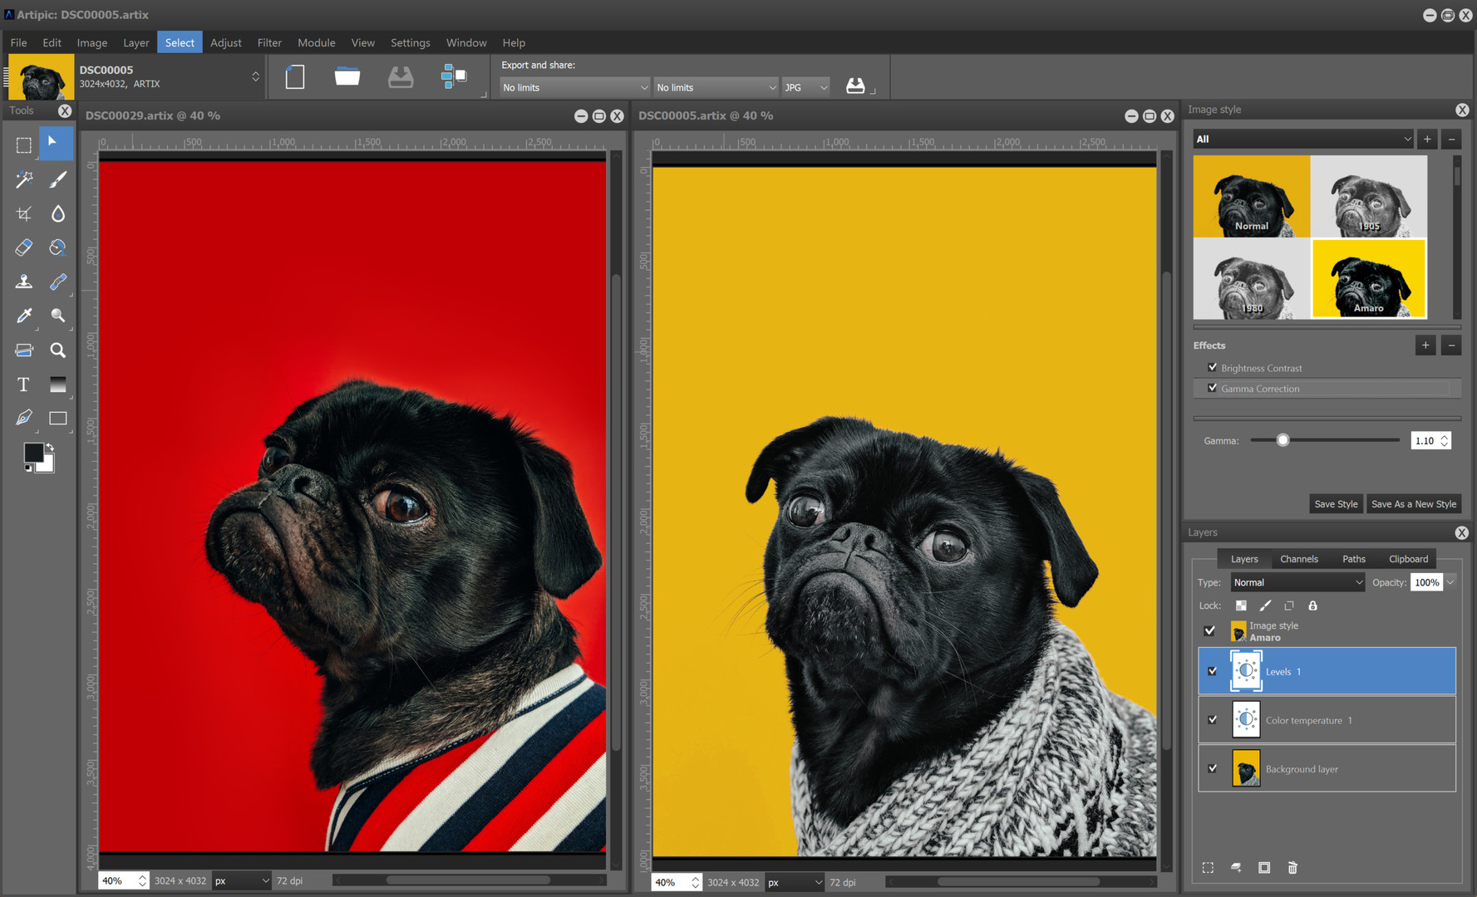Expand the DSC00005 document switcher arrows
The image size is (1477, 897).
[x=255, y=76]
